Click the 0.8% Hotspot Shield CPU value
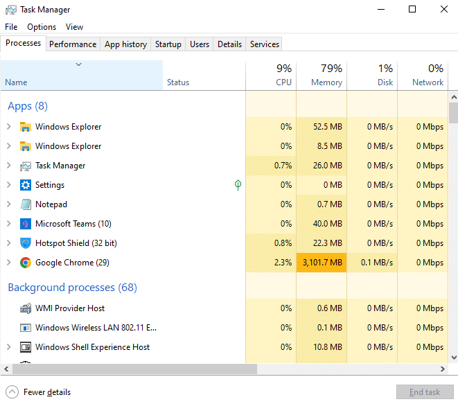Screen dimensions: 458x404 [283, 243]
